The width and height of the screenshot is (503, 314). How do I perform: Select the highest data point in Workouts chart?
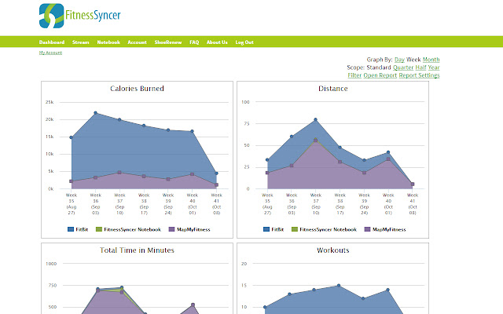pos(339,286)
